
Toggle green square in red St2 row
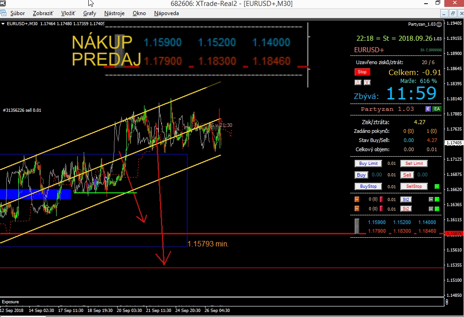pyautogui.click(x=437, y=209)
